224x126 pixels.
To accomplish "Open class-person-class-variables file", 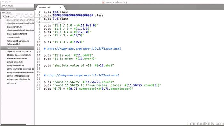I will tap(20, 20).
